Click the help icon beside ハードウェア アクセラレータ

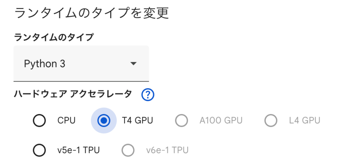[x=148, y=94]
